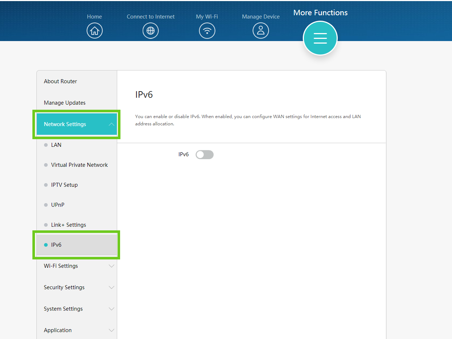Click the teal bullet beside IPv6
The width and height of the screenshot is (452, 339).
[x=46, y=245]
